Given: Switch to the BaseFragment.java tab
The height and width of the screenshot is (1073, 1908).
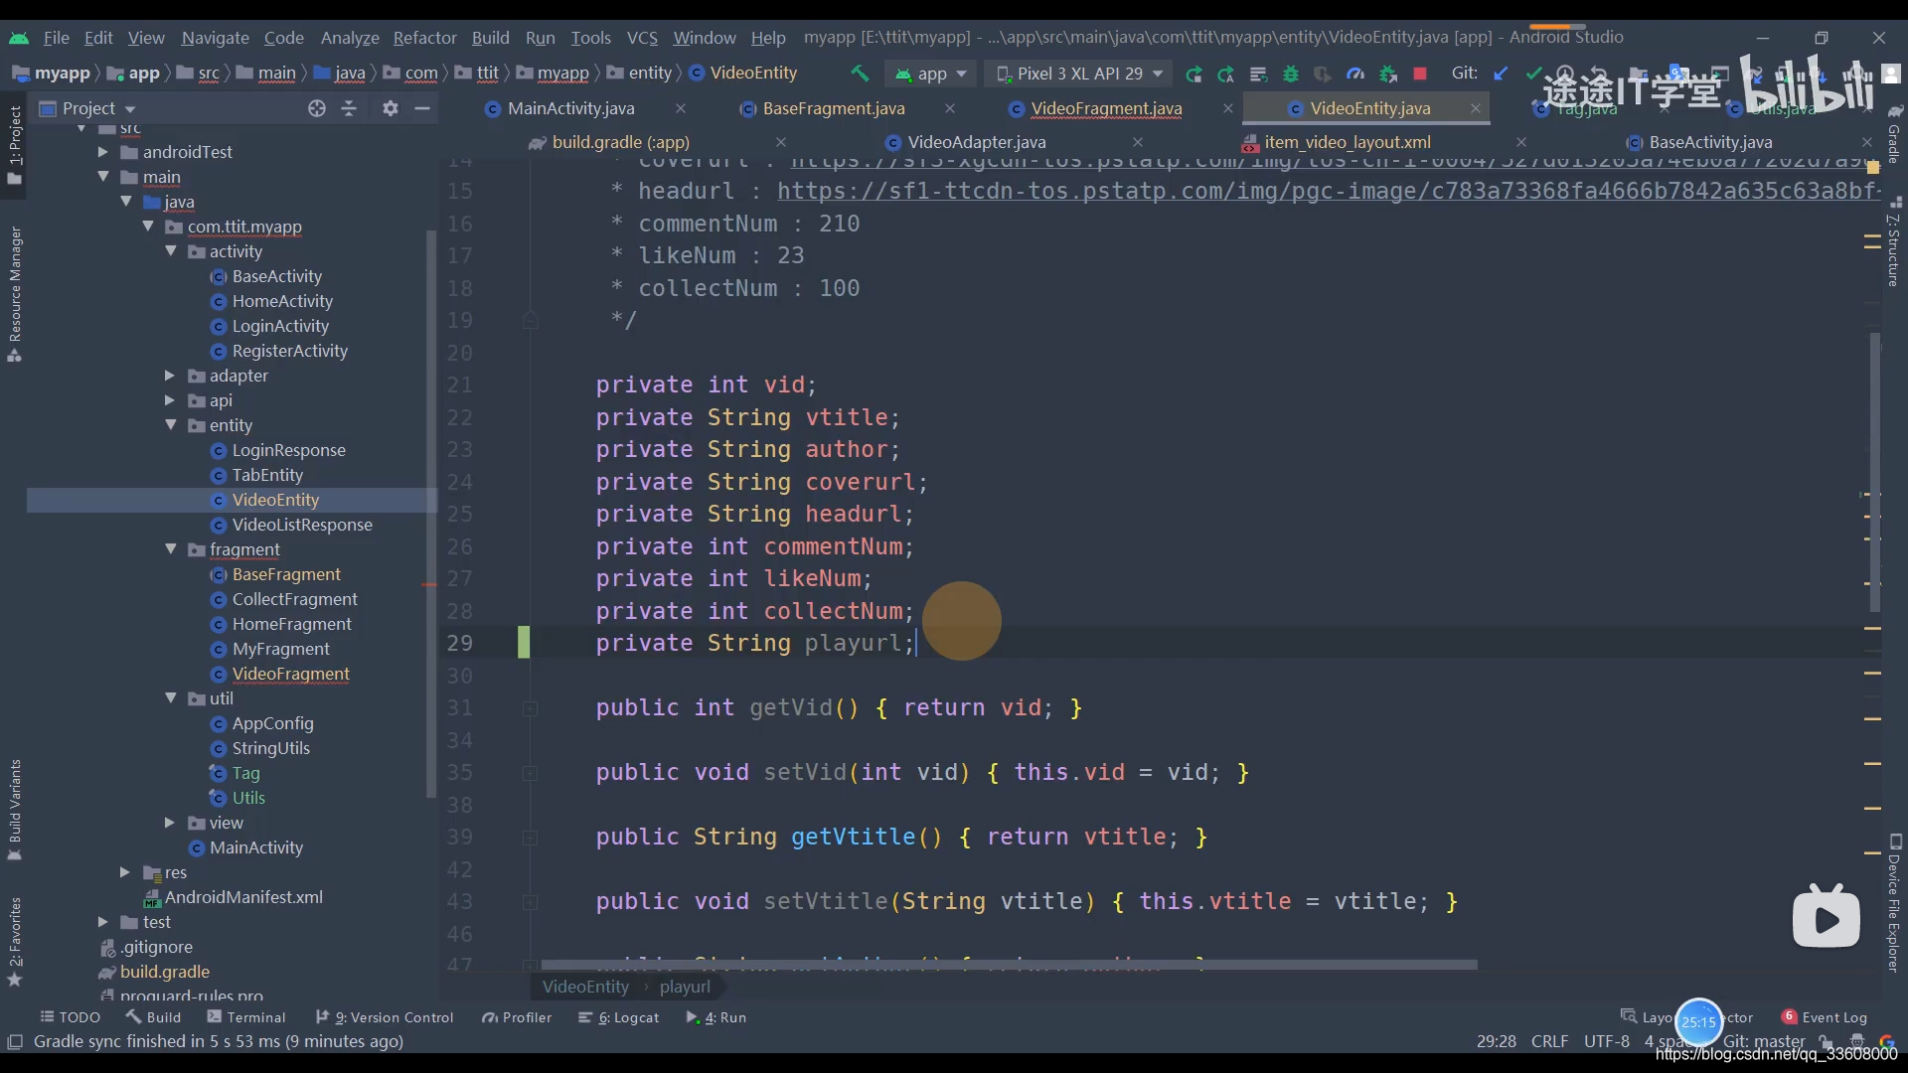Looking at the screenshot, I should (x=834, y=108).
